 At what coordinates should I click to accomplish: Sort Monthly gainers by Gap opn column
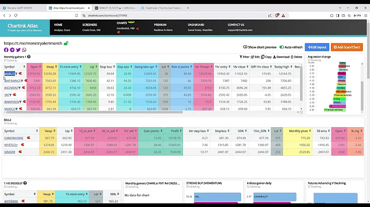[124, 67]
